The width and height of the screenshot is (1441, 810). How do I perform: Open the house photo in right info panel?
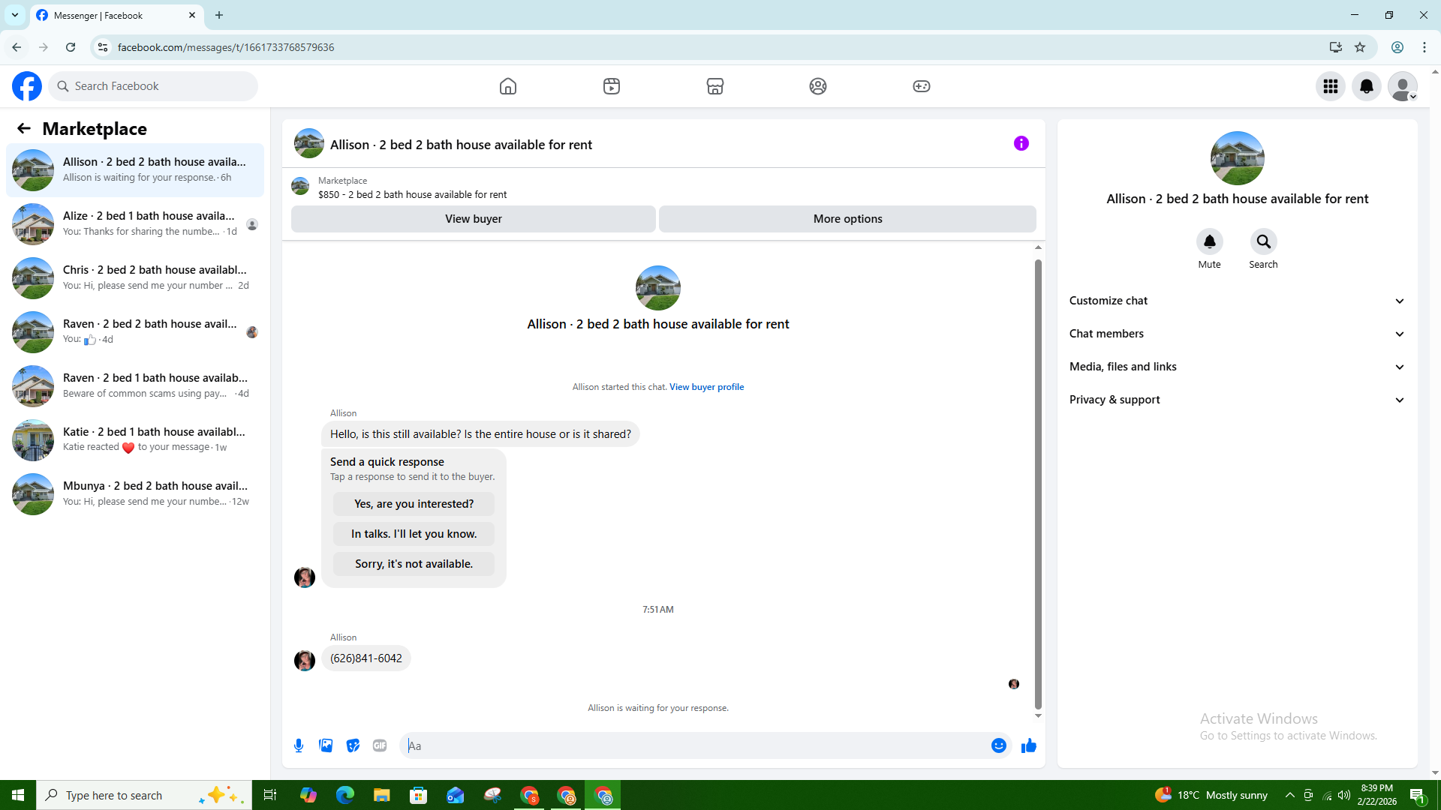[x=1238, y=158]
